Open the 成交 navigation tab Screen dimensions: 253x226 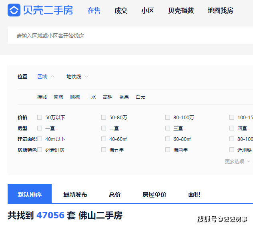click(x=121, y=10)
